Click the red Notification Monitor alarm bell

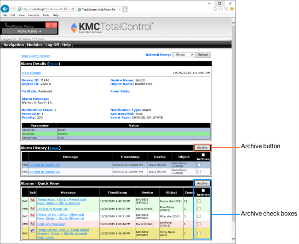(51, 25)
